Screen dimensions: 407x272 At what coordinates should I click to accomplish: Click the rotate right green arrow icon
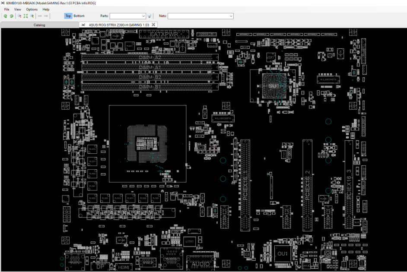(x=12, y=16)
